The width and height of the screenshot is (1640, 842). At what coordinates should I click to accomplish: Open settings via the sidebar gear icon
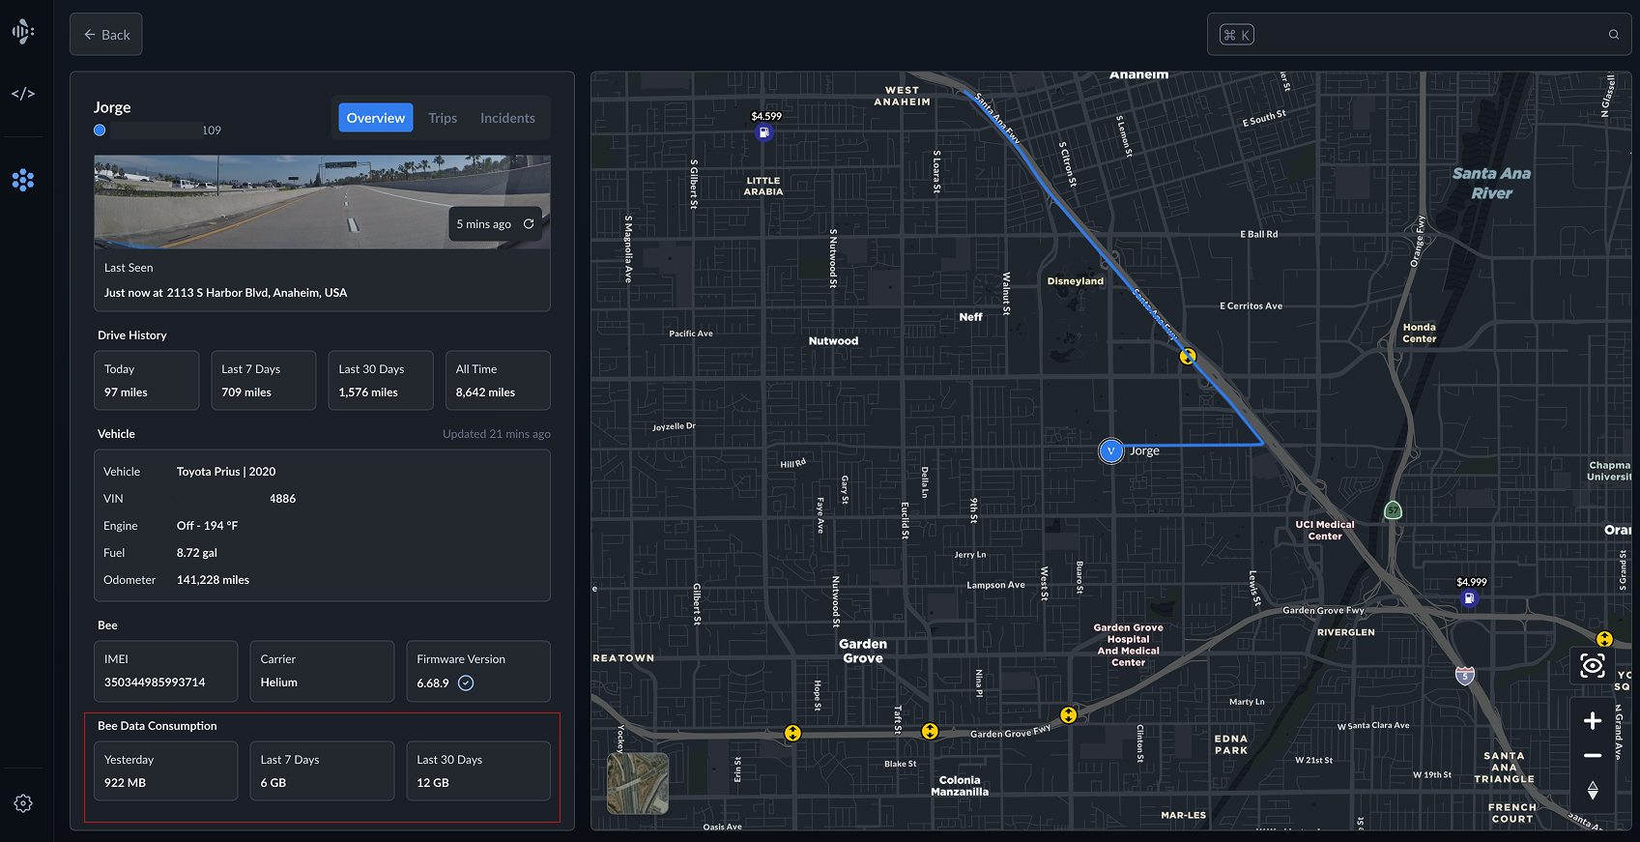click(23, 803)
